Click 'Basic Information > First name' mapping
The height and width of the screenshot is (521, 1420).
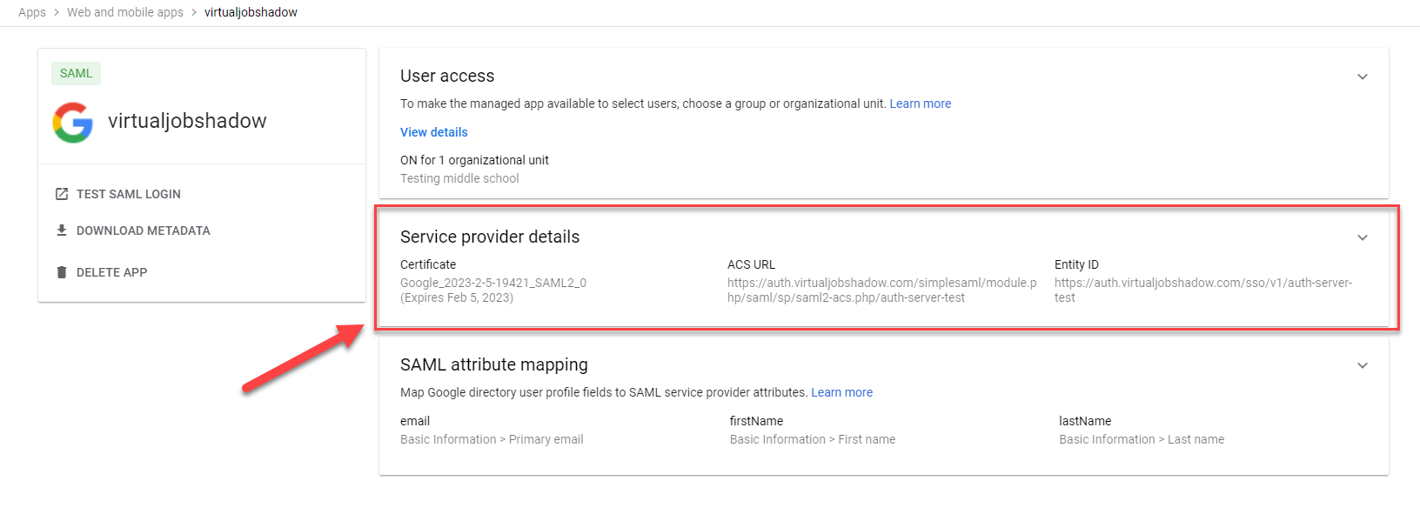coord(813,439)
